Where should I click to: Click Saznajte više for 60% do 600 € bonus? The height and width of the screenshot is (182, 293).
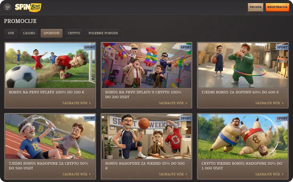269,103
